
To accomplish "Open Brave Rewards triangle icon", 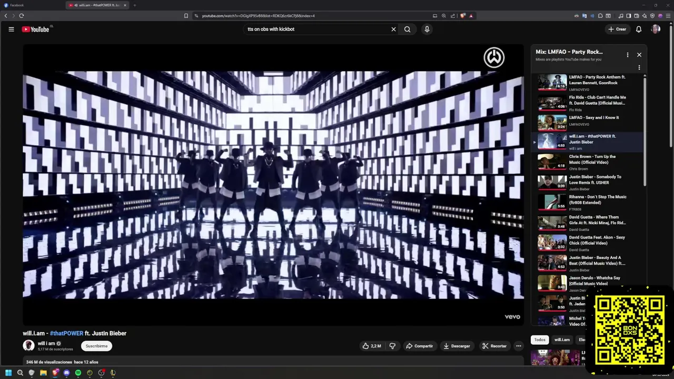I will [471, 16].
